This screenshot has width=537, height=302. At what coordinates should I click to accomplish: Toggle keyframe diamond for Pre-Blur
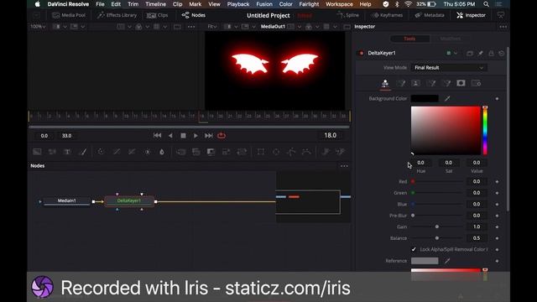497,216
